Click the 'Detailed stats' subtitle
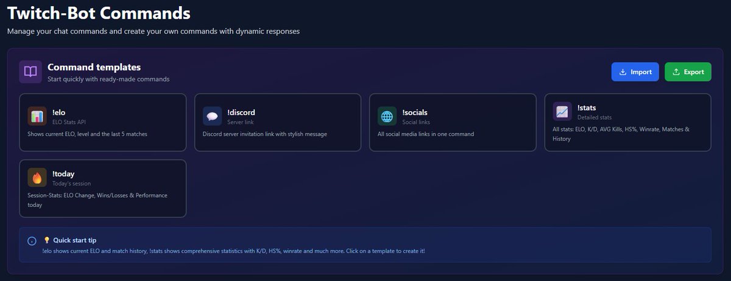The image size is (731, 281). pos(595,117)
